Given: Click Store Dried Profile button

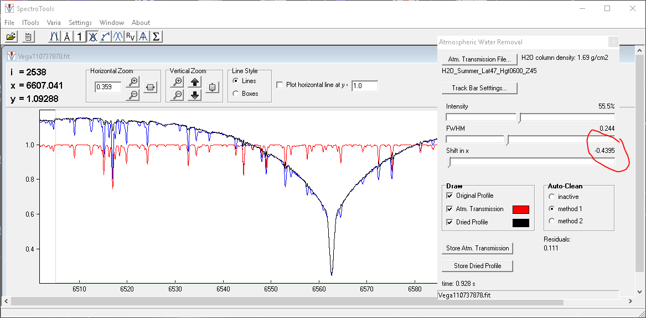Looking at the screenshot, I should 477,266.
